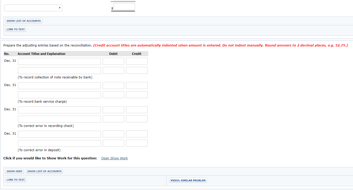Click first debit field for bank service charge entry
The height and width of the screenshot is (190, 353).
click(x=113, y=86)
